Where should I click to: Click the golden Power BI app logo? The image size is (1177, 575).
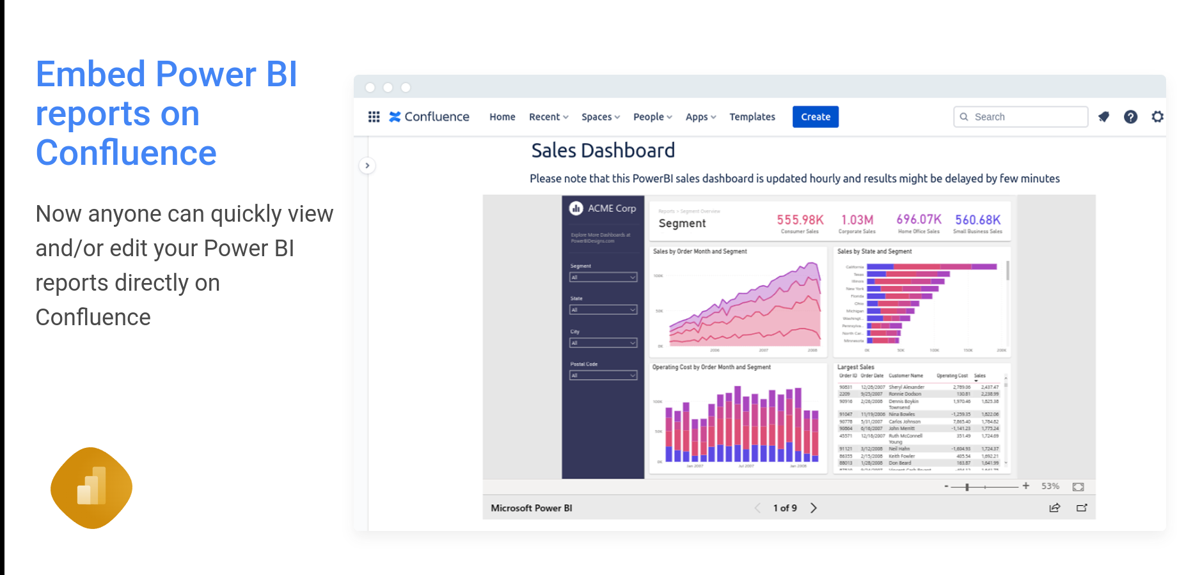91,488
